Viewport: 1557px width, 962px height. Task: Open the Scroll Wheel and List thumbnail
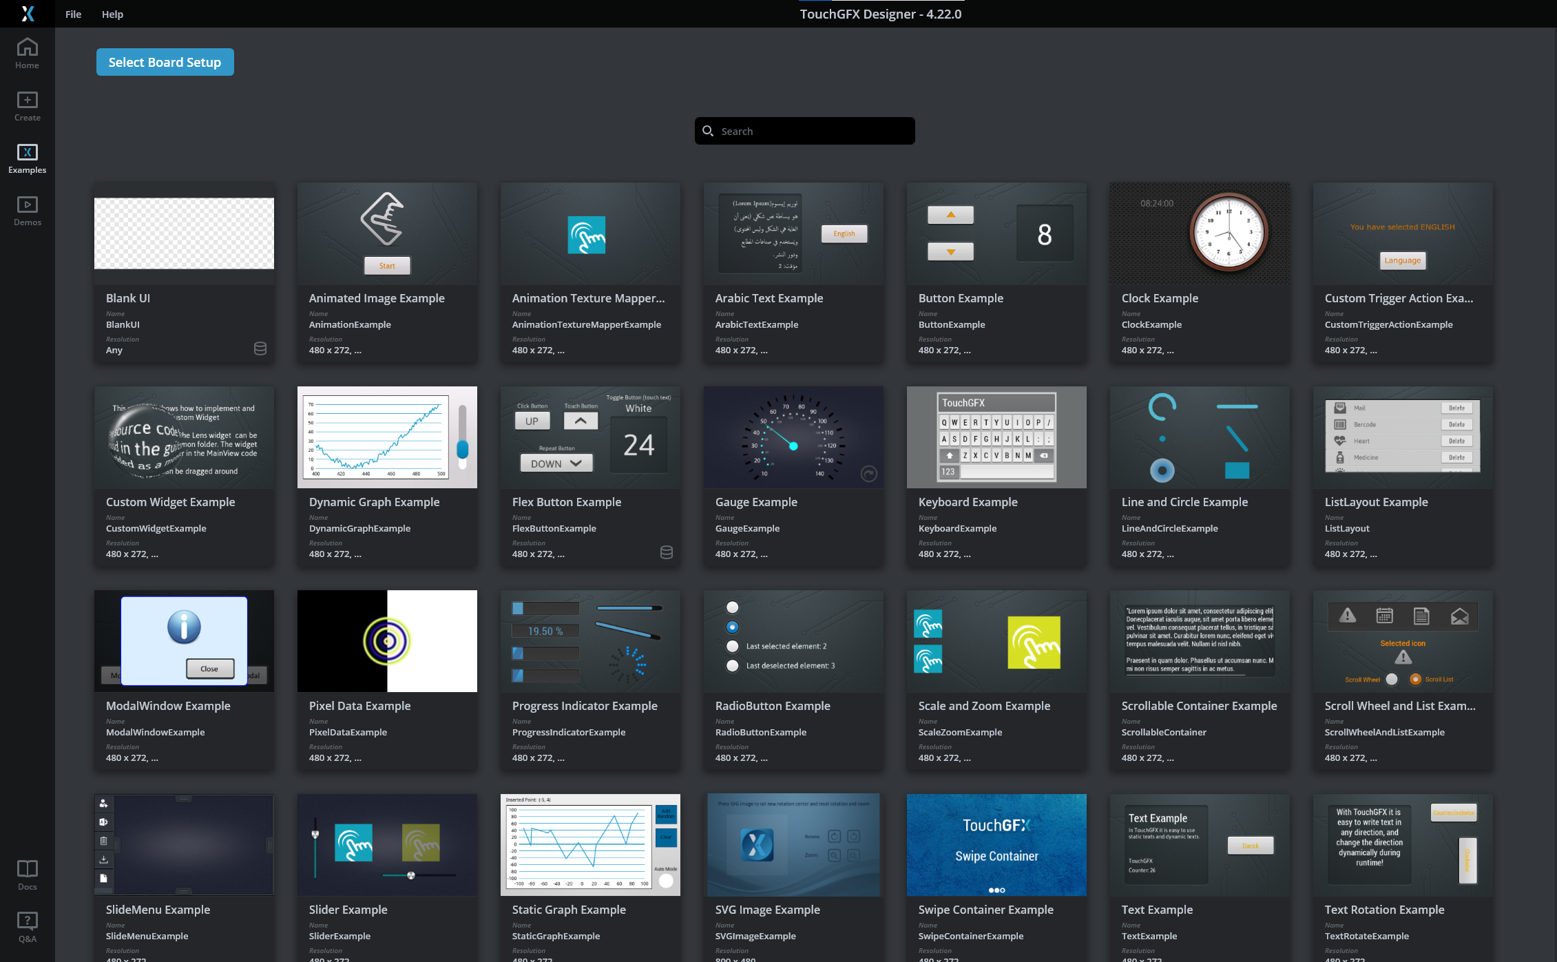pyautogui.click(x=1403, y=641)
